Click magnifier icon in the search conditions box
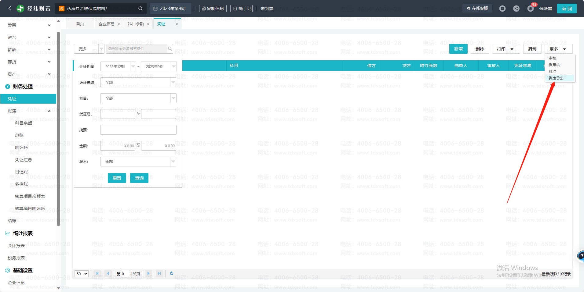The image size is (584, 292). pos(170,49)
